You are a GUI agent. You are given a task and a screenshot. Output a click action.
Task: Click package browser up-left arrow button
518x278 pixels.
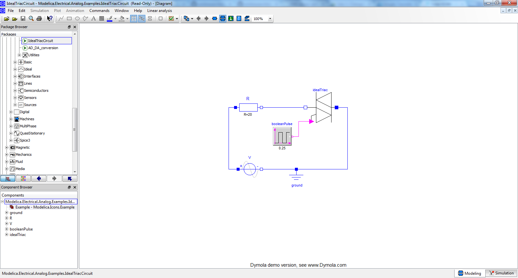[x=70, y=178]
